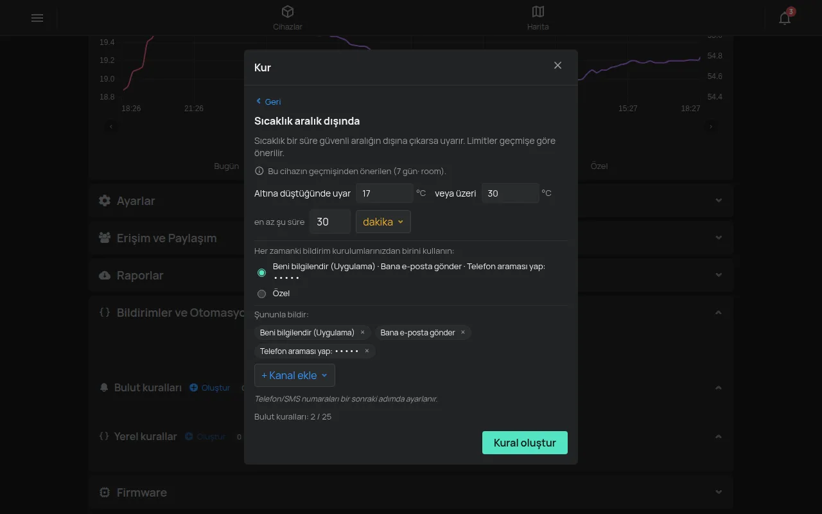Select the Özel radio option
Screen dimensions: 822x514
tap(261, 294)
